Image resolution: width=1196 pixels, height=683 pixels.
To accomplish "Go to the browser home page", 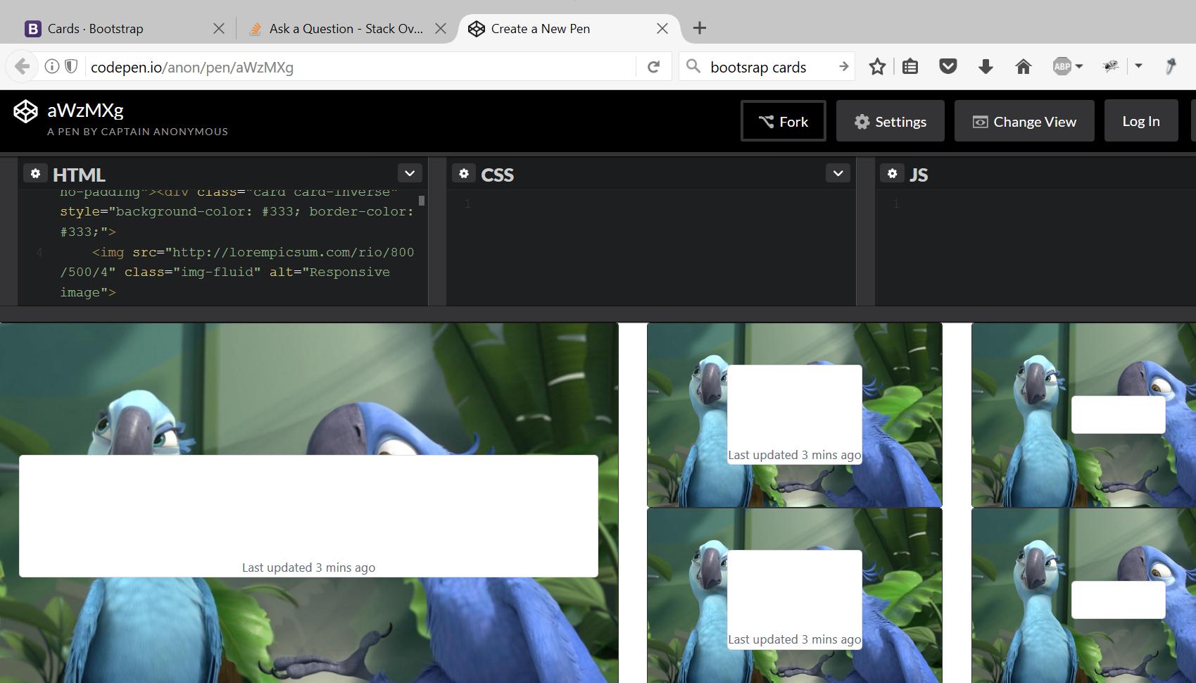I will click(1024, 67).
